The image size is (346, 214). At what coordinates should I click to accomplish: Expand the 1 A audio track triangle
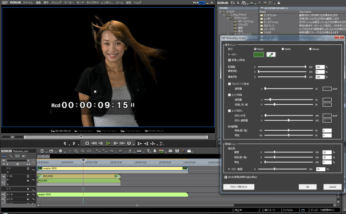[x=7, y=195]
